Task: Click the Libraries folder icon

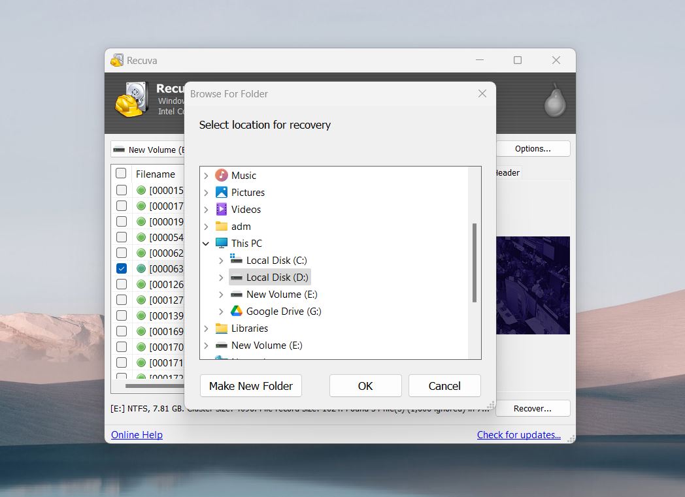Action: coord(222,328)
